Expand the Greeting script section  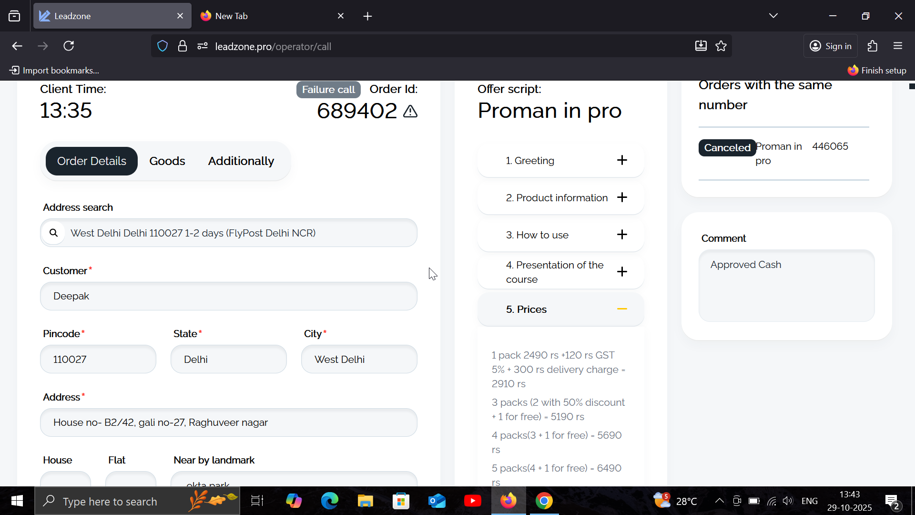point(621,160)
